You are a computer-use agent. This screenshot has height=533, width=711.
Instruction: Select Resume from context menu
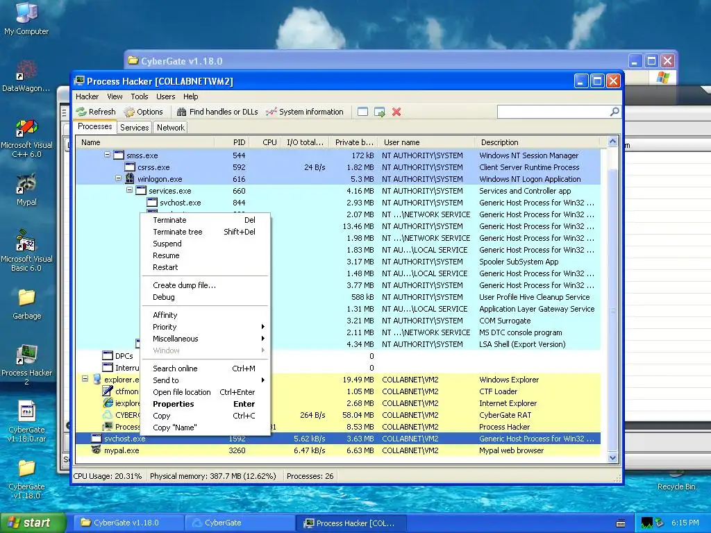(x=205, y=255)
